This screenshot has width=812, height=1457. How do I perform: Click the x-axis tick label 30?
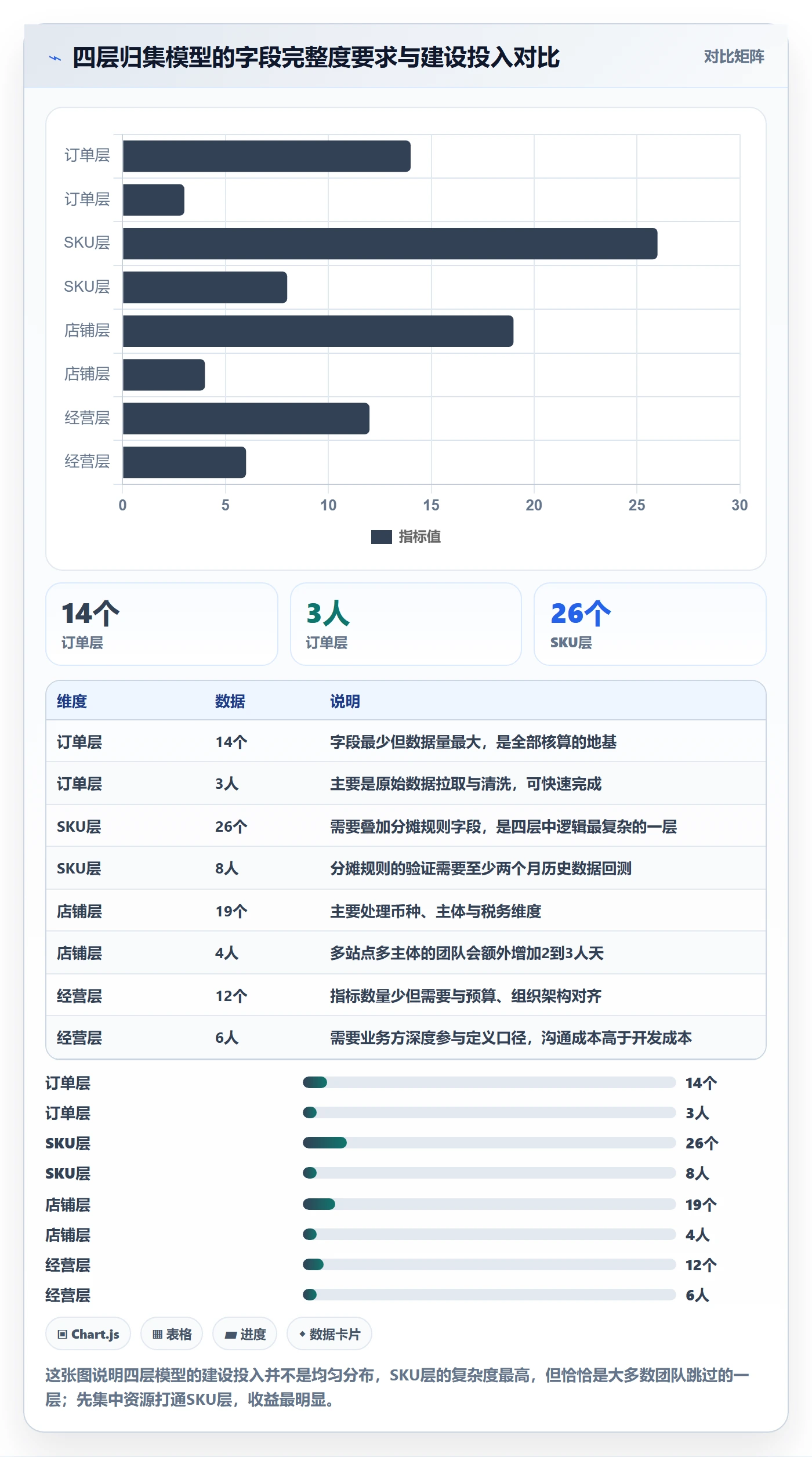(x=739, y=505)
